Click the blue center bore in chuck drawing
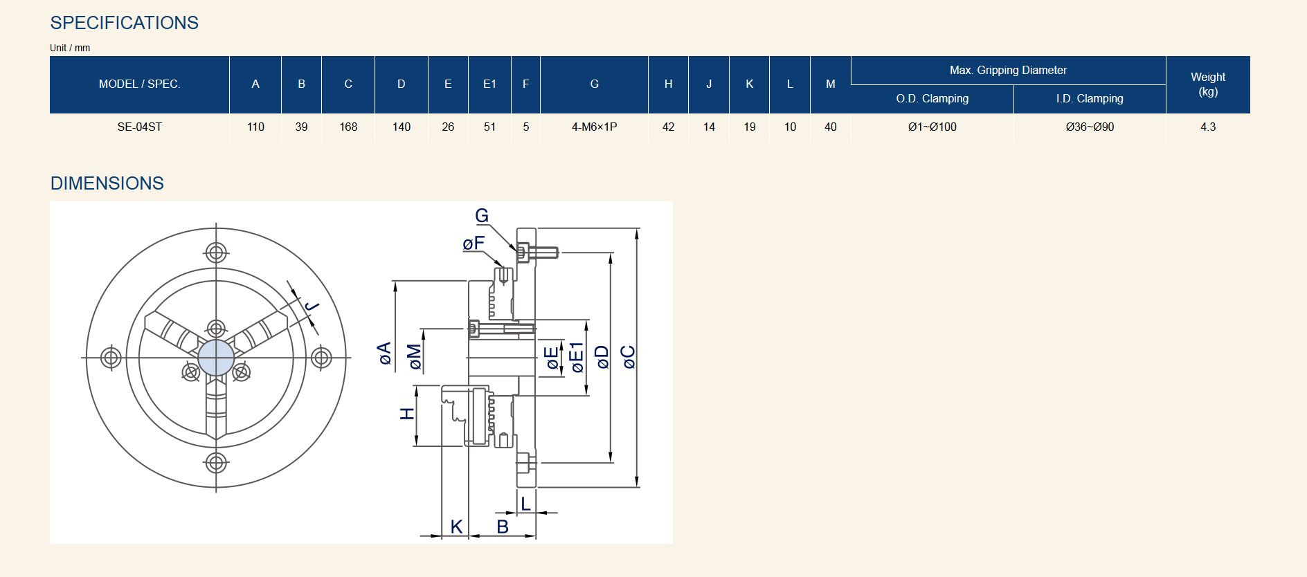The height and width of the screenshot is (577, 1307). (x=216, y=358)
